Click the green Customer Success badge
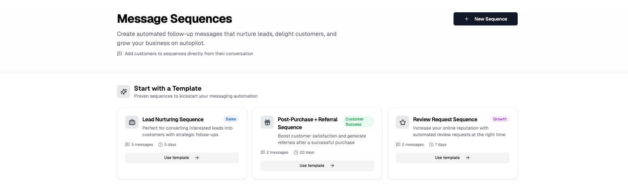Viewport: 628px width, 187px height. (358, 122)
